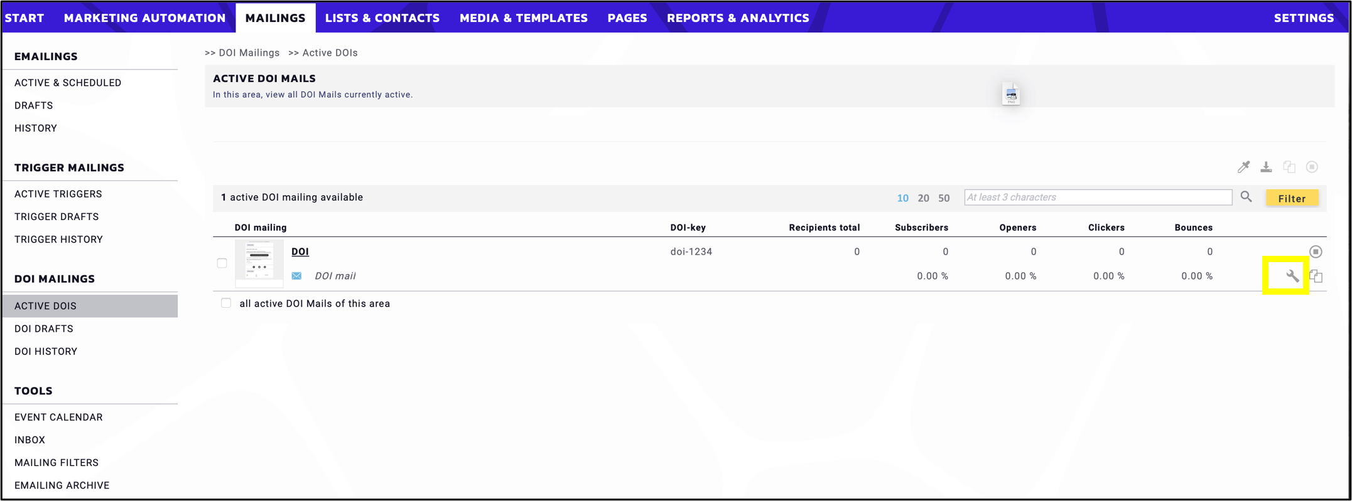Open the REPORTS & ANALYTICS tab
The height and width of the screenshot is (501, 1352).
point(738,18)
